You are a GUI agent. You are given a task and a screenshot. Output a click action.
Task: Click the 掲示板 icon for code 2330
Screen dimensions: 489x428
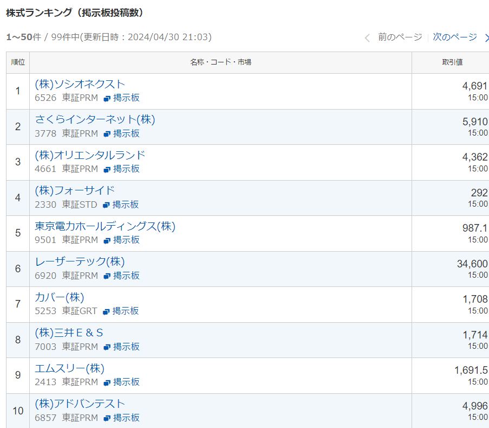click(106, 205)
